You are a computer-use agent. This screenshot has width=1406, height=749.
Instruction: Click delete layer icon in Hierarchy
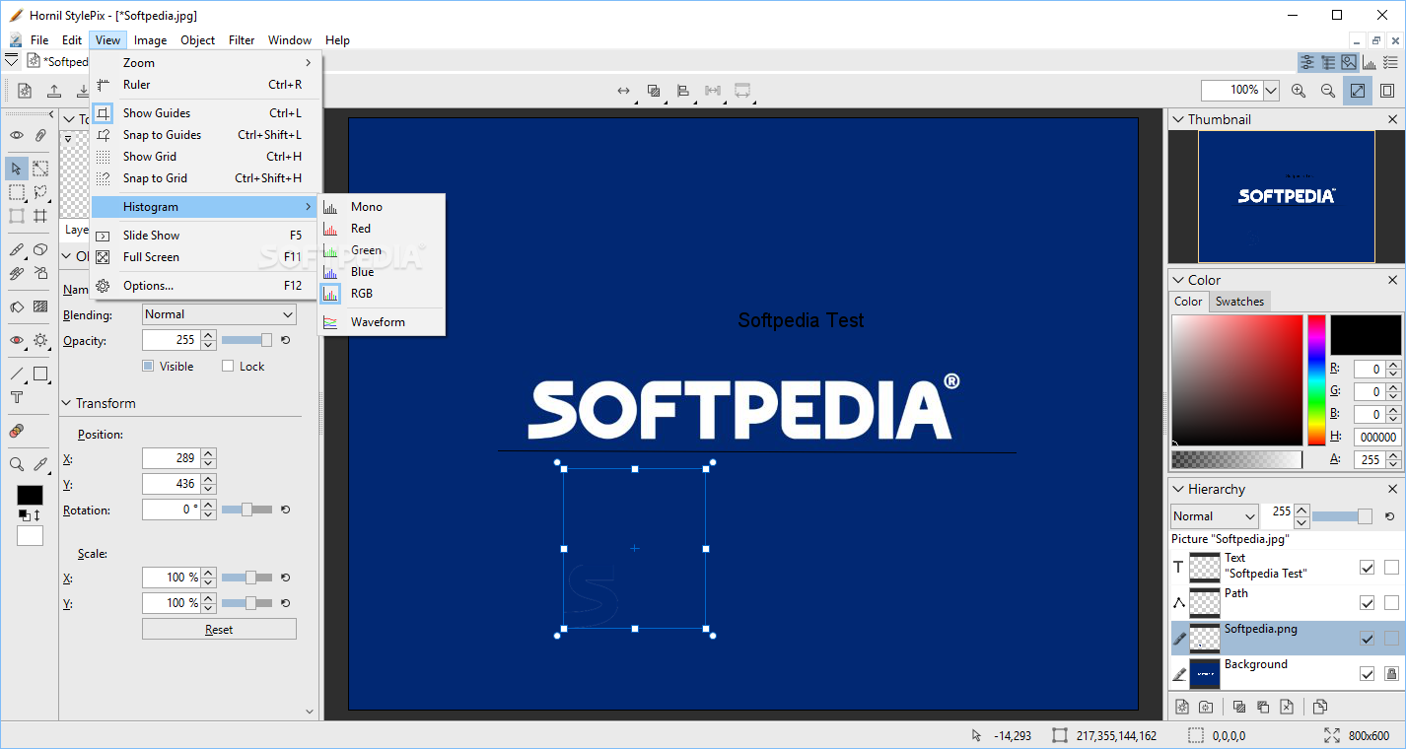(1287, 707)
